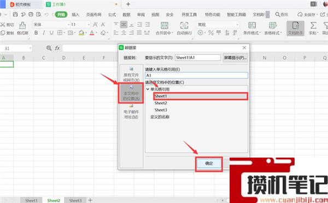Align text to top of cell

click(x=116, y=25)
